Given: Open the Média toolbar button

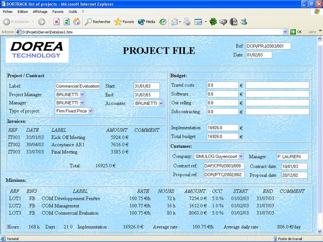Looking at the screenshot, I should pos(146,22).
